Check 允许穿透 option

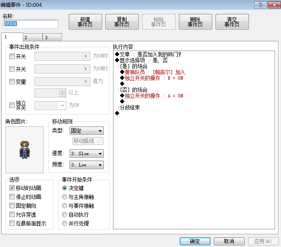coord(12,214)
